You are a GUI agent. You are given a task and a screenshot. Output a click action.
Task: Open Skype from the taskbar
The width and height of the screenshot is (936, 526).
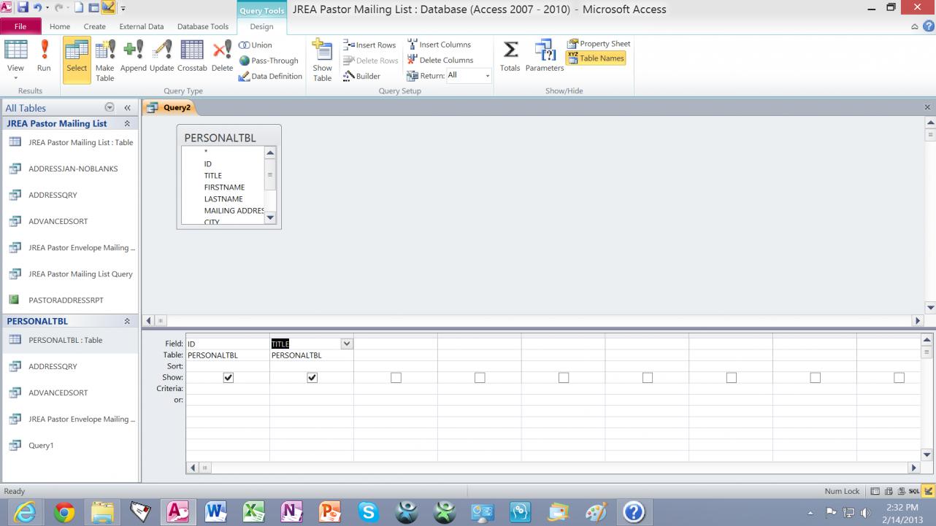368,511
